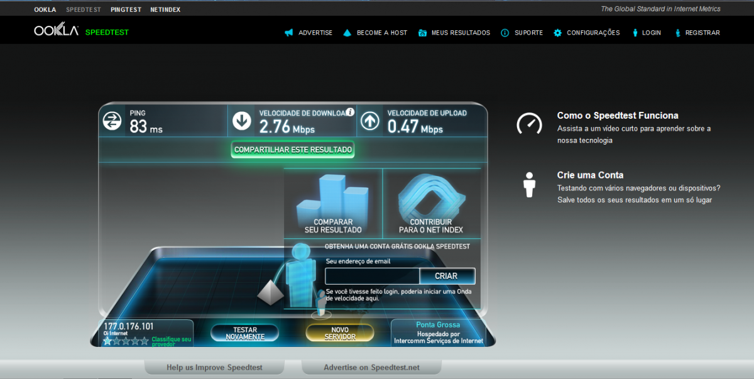Click the Ponta Grossa server name
The height and width of the screenshot is (379, 754).
438,325
